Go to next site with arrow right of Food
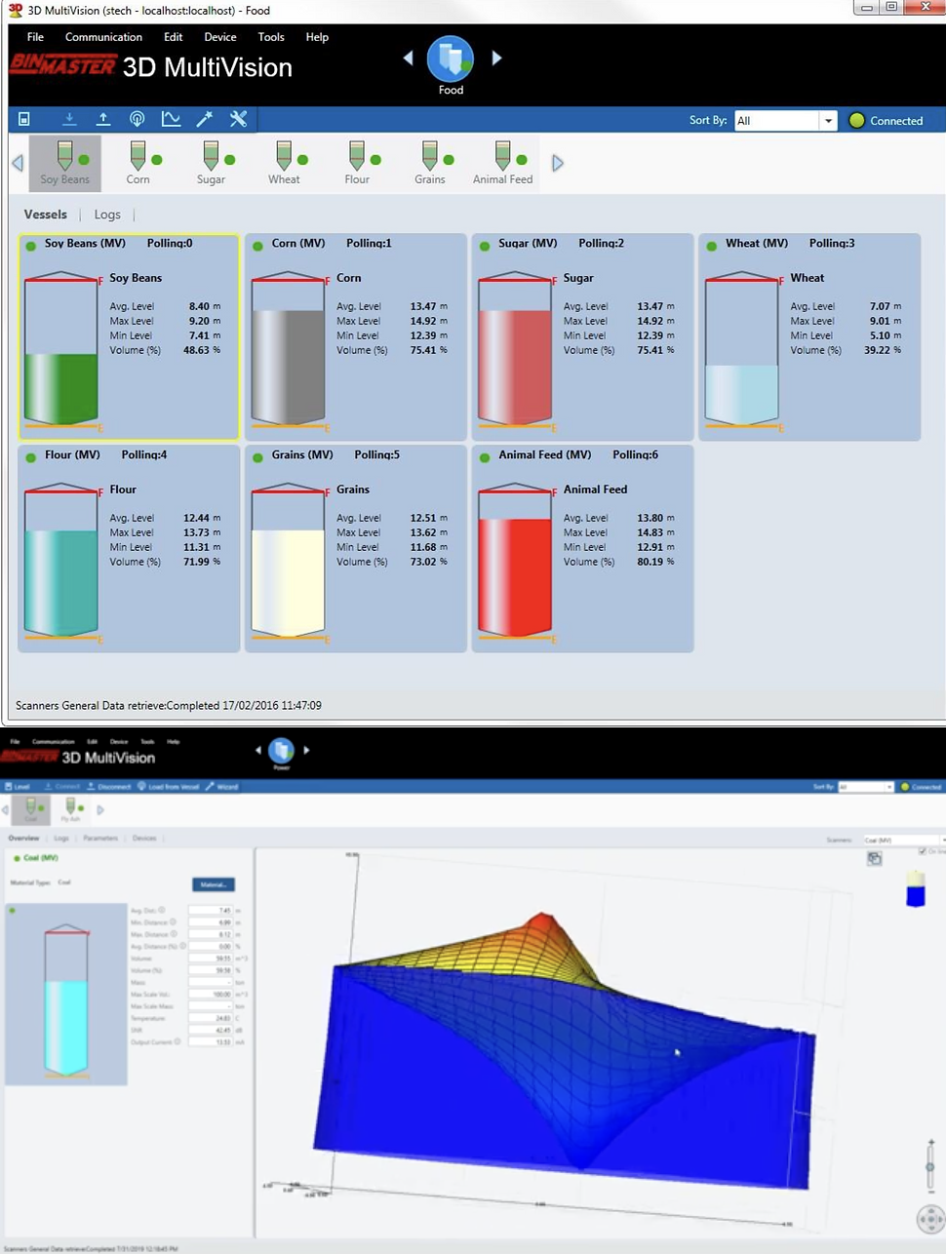The image size is (946, 1254). [x=496, y=59]
